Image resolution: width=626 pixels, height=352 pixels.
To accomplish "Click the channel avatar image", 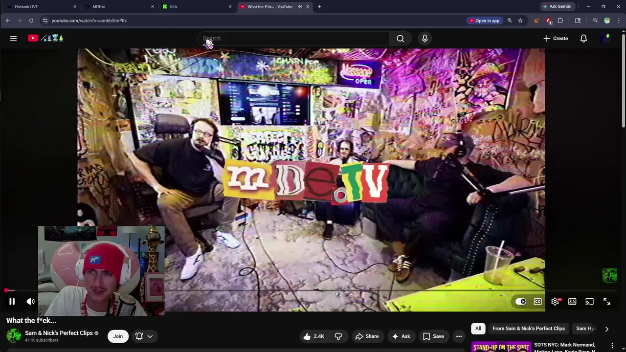I will coord(14,336).
